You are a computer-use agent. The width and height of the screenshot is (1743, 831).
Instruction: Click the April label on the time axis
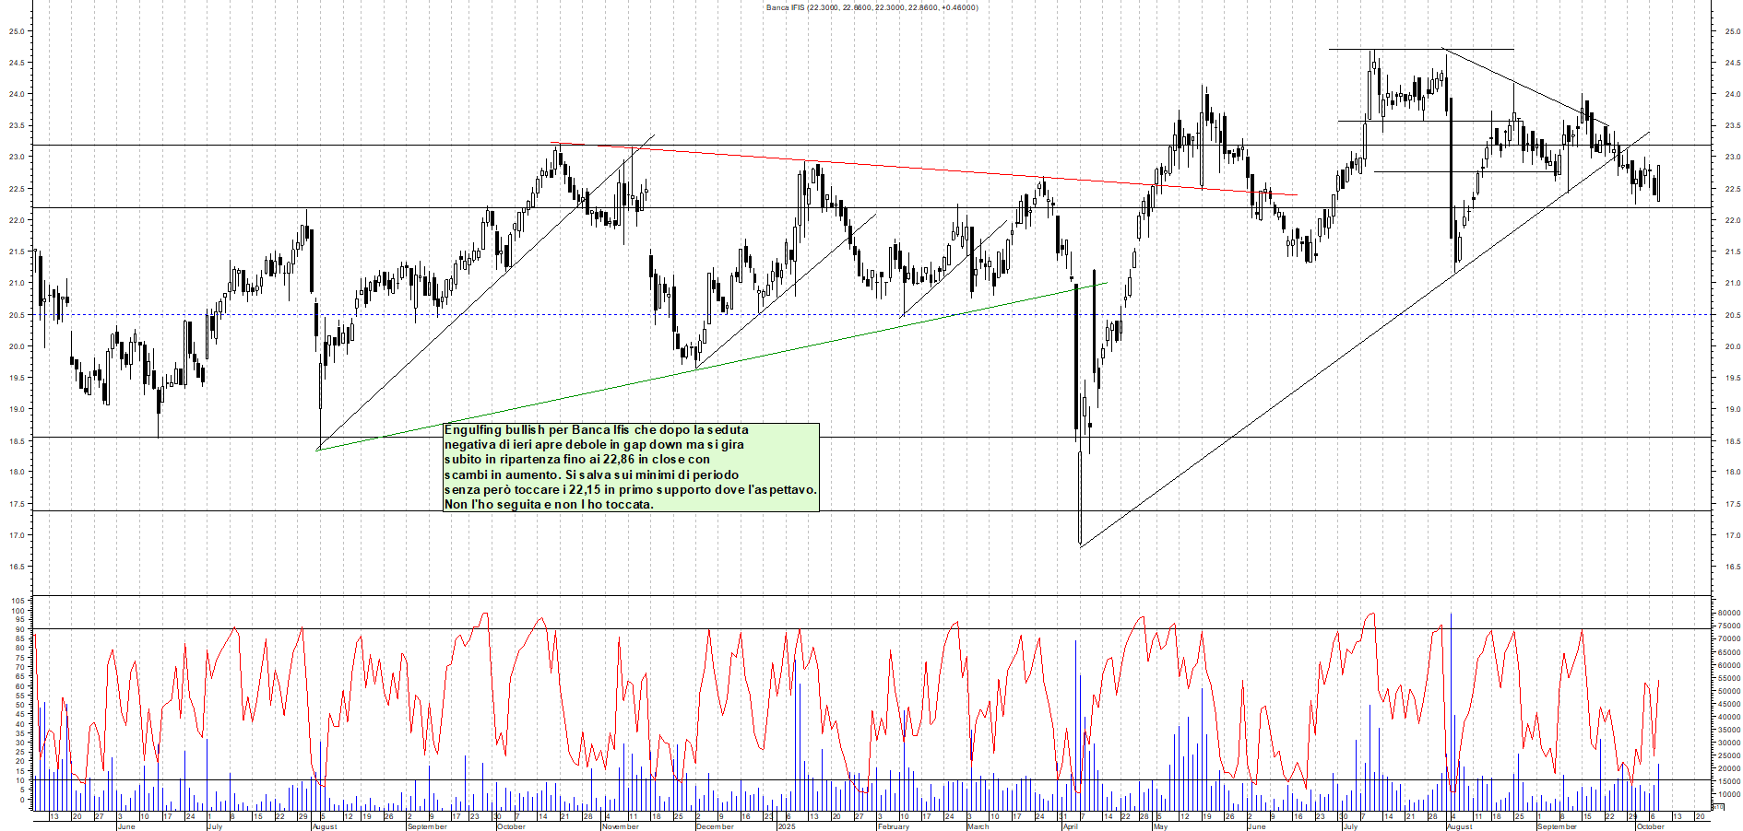(1070, 826)
